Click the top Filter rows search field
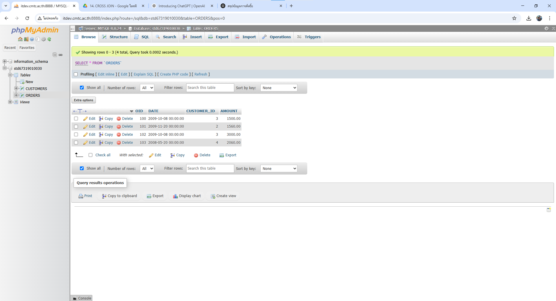The height and width of the screenshot is (301, 556). coord(210,88)
